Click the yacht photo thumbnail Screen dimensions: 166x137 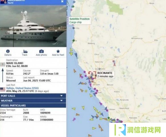tap(33, 26)
